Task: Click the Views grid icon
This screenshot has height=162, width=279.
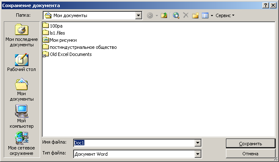Action: [x=205, y=15]
